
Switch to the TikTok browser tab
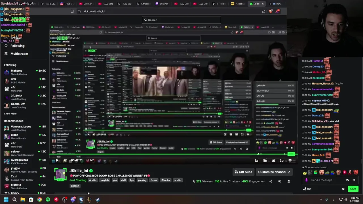[x=219, y=4]
